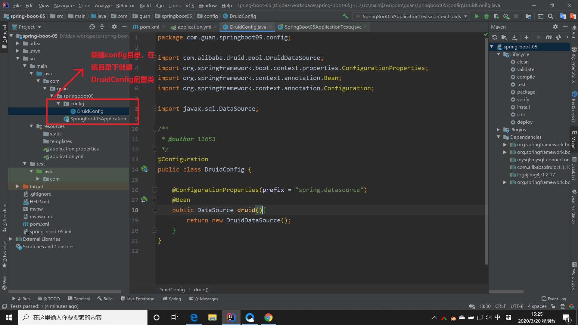This screenshot has width=578, height=325.
Task: Open the Search Everywhere magnifier icon
Action: tap(551, 16)
